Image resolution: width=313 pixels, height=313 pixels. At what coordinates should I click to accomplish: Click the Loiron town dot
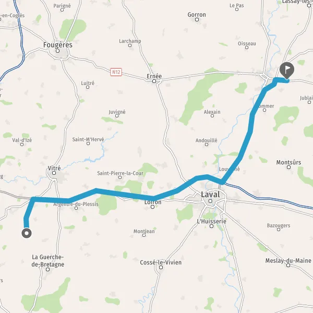click(x=152, y=207)
